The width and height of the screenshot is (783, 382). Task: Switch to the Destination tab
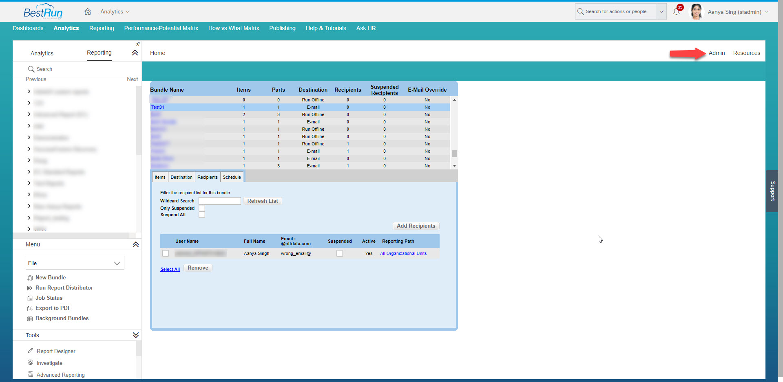pyautogui.click(x=181, y=177)
